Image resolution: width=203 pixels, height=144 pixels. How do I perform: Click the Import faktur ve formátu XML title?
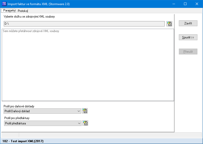(x=39, y=4)
